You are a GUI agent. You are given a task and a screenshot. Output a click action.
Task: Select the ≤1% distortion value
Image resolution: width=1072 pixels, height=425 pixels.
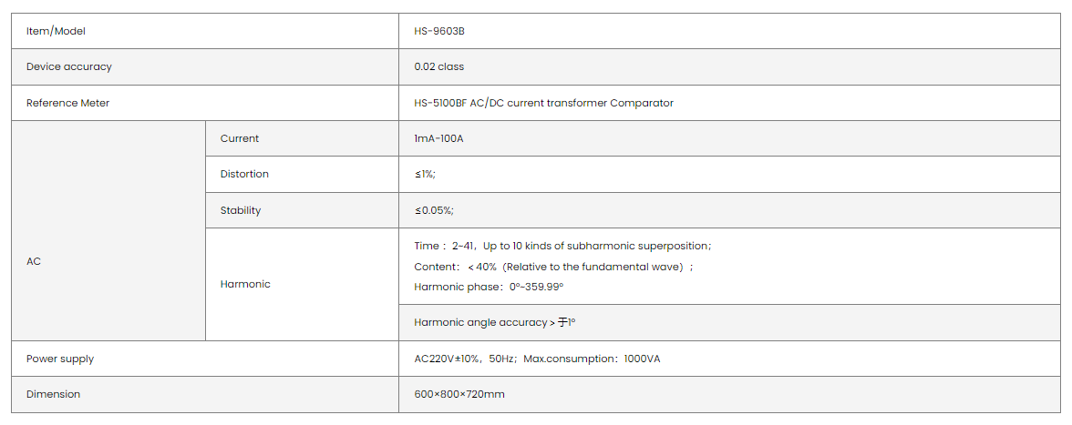425,174
